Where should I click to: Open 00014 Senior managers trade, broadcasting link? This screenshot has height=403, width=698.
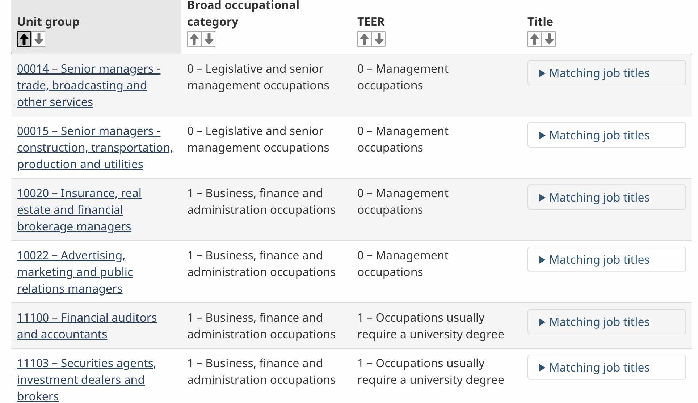[89, 85]
